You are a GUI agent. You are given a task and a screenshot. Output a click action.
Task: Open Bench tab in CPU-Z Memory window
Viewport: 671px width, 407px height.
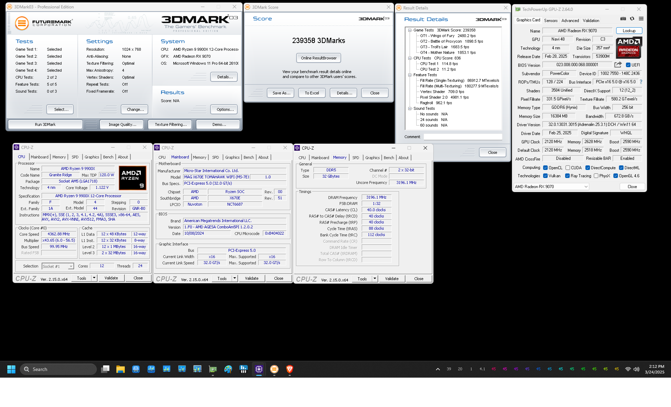pyautogui.click(x=389, y=158)
